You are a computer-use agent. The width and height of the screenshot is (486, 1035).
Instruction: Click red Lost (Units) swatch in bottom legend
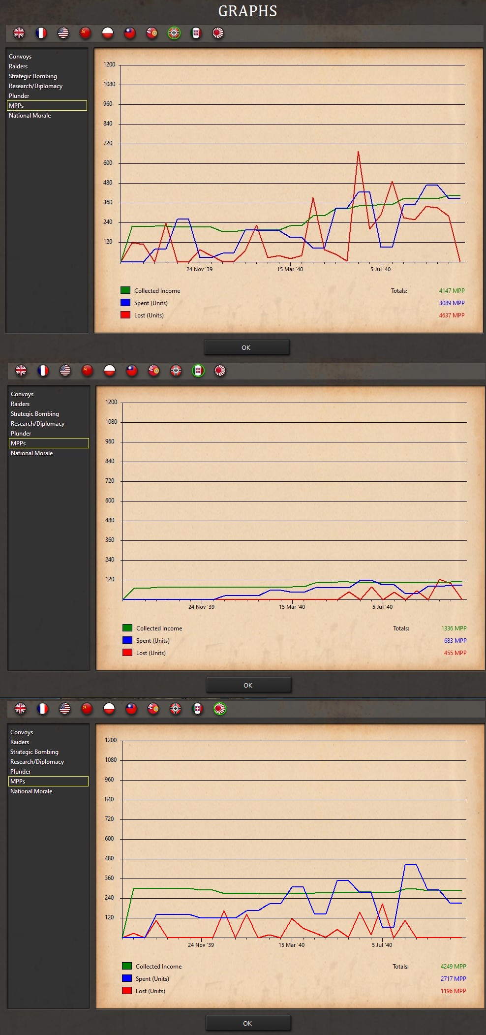[x=127, y=991]
